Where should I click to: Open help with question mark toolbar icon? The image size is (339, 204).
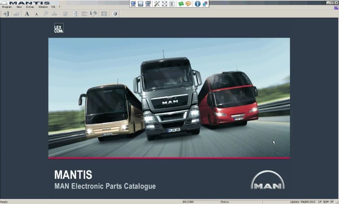point(115,14)
